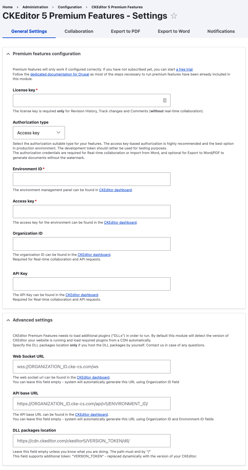This screenshot has height=470, width=248.
Task: Focus the Organization ID input field
Action: coord(92,244)
